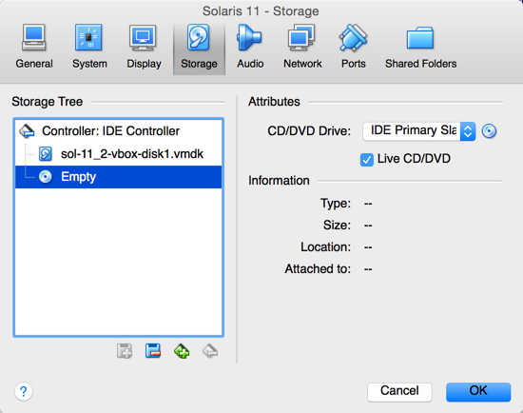Screen dimensions: 523x413
Task: Confirm settings with the OK button
Action: click(x=478, y=391)
